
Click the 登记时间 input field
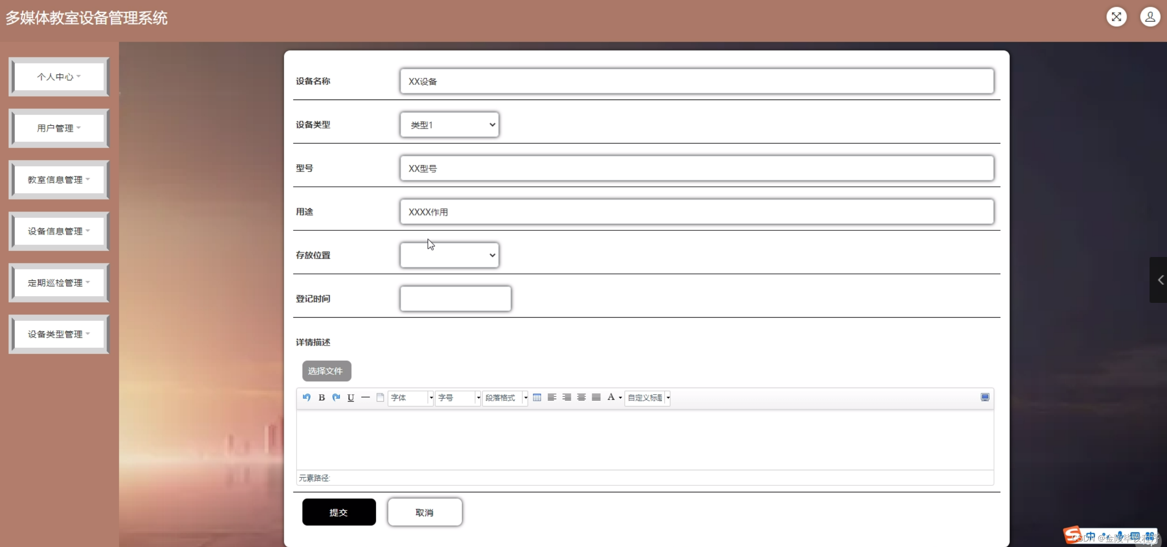point(455,299)
